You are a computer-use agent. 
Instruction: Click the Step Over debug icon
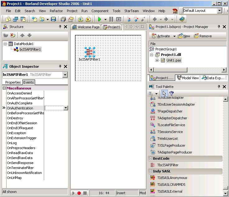[x=136, y=19]
